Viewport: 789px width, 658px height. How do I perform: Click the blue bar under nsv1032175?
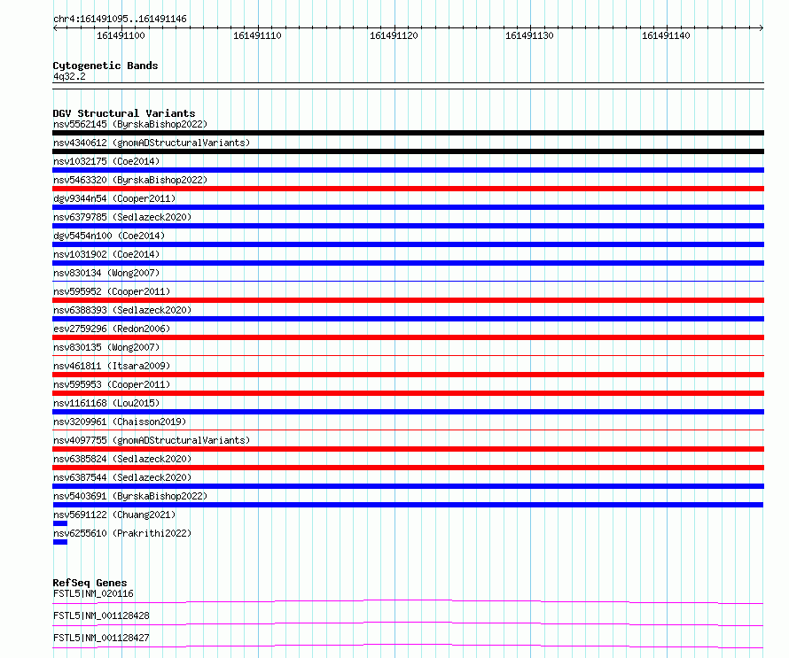click(408, 170)
